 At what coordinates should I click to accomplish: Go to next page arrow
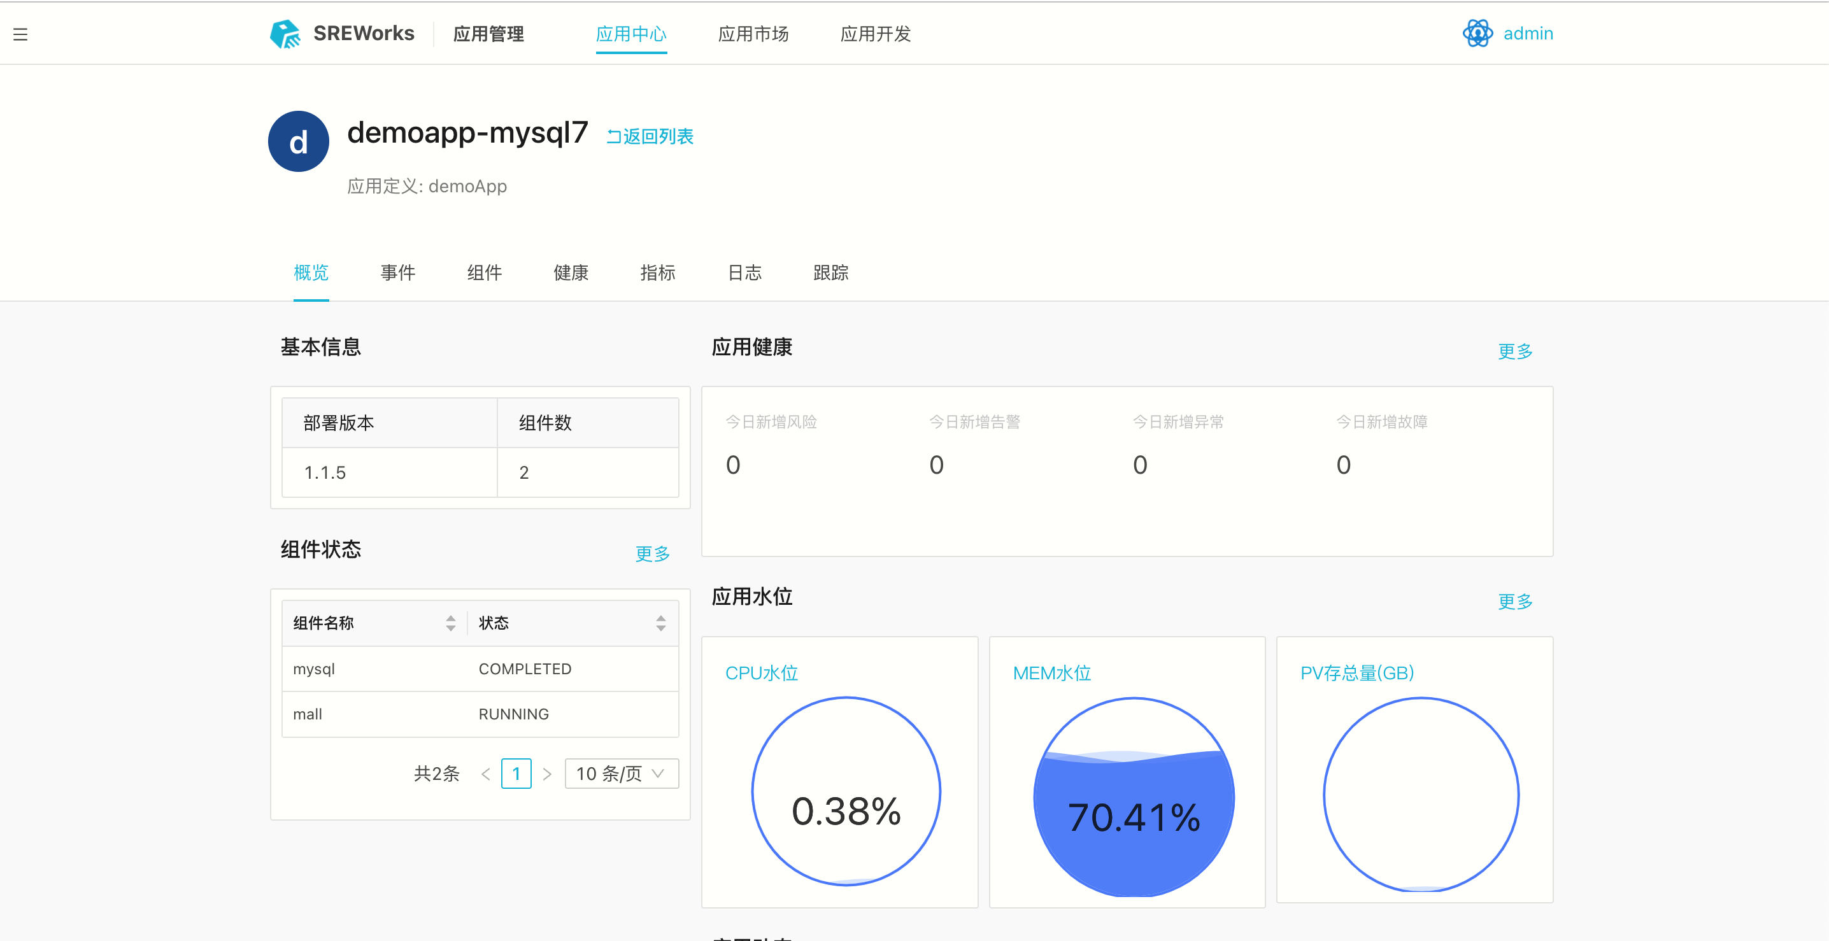pos(546,774)
